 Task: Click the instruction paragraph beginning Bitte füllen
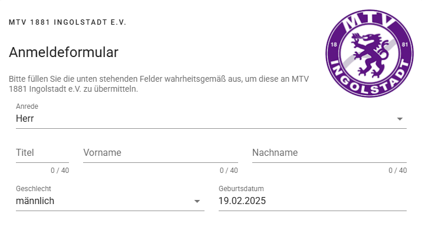point(159,84)
